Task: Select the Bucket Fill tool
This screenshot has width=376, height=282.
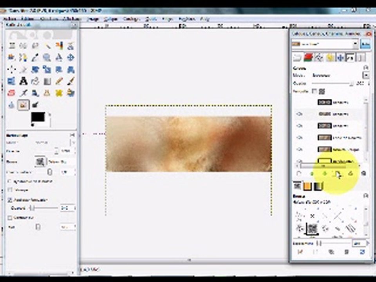Action: [35, 81]
